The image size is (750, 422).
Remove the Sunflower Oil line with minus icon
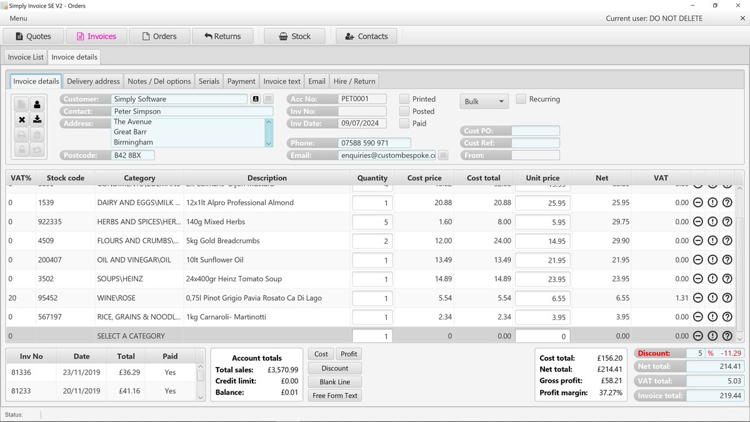coord(698,260)
